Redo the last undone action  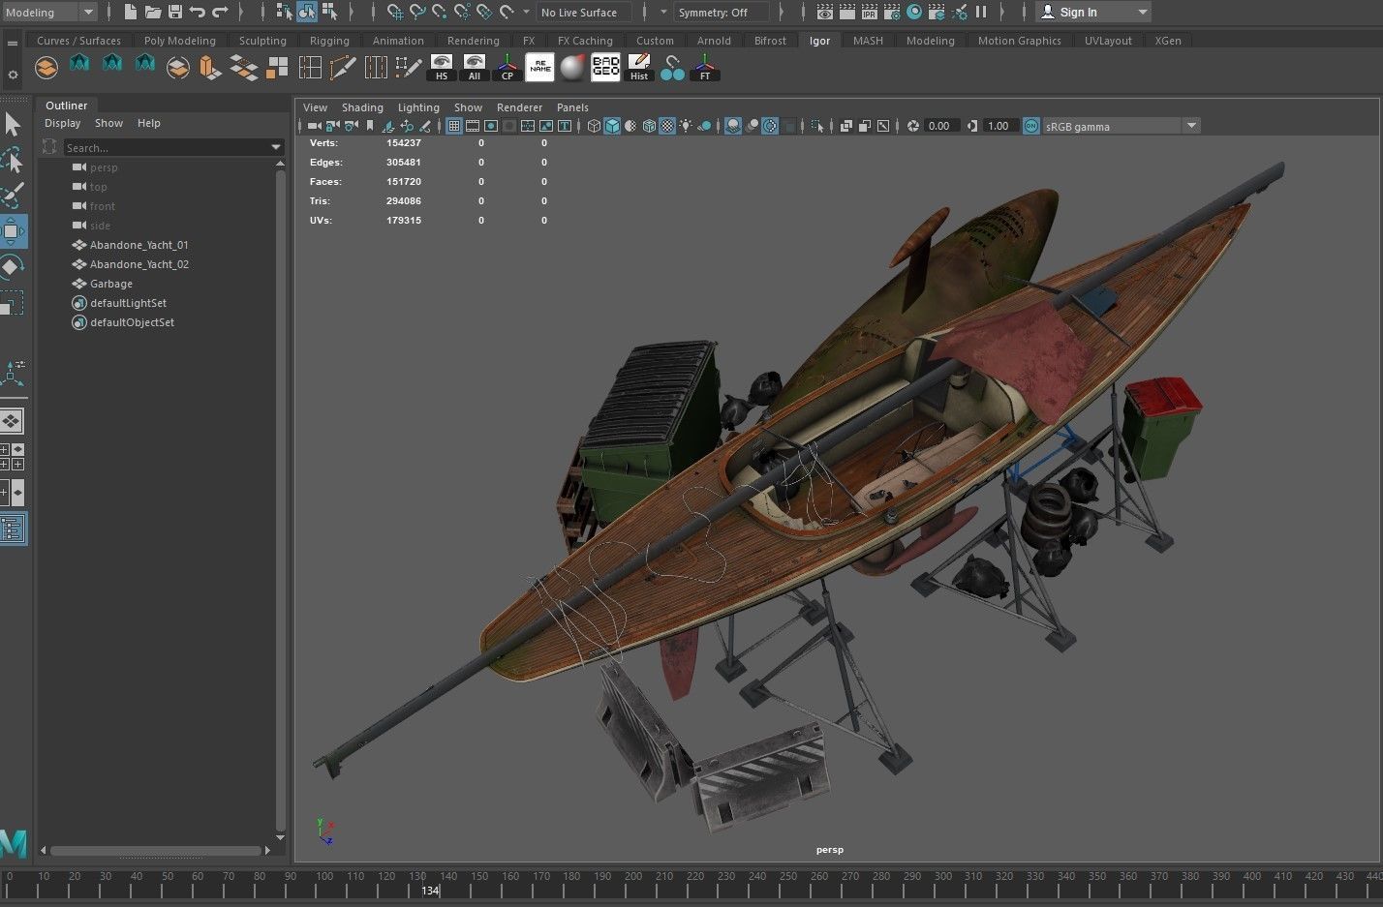click(220, 12)
